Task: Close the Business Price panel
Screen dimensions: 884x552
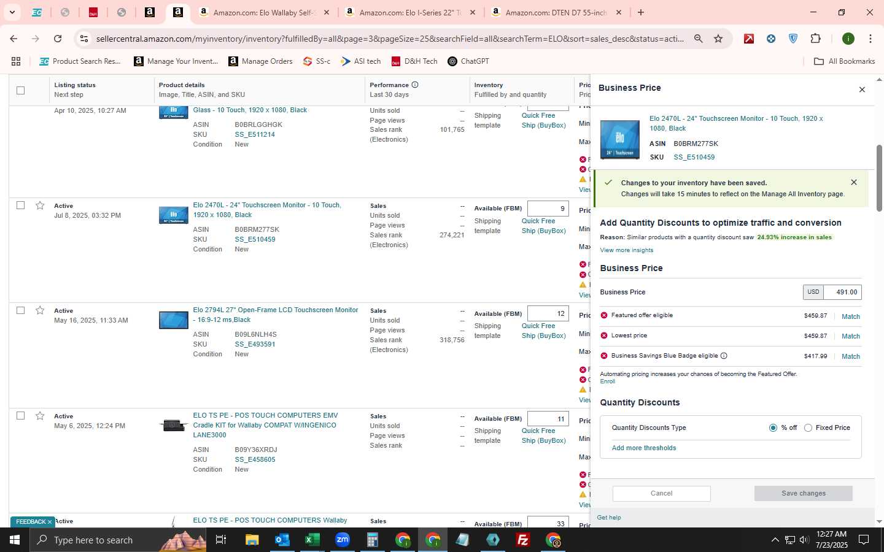Action: (862, 90)
